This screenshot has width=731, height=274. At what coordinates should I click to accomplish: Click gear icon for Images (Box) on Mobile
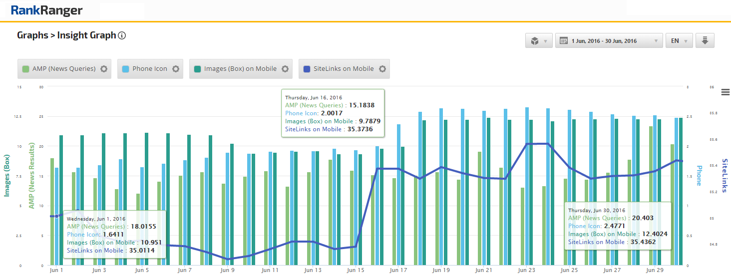(285, 69)
